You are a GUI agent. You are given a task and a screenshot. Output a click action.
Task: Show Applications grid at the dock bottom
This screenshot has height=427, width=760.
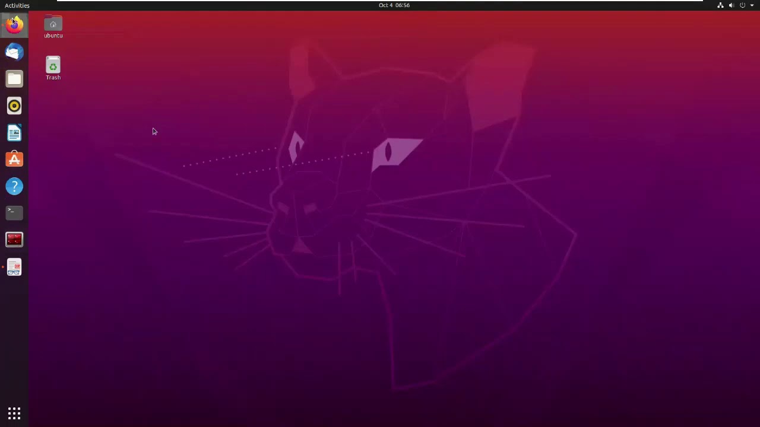click(14, 413)
